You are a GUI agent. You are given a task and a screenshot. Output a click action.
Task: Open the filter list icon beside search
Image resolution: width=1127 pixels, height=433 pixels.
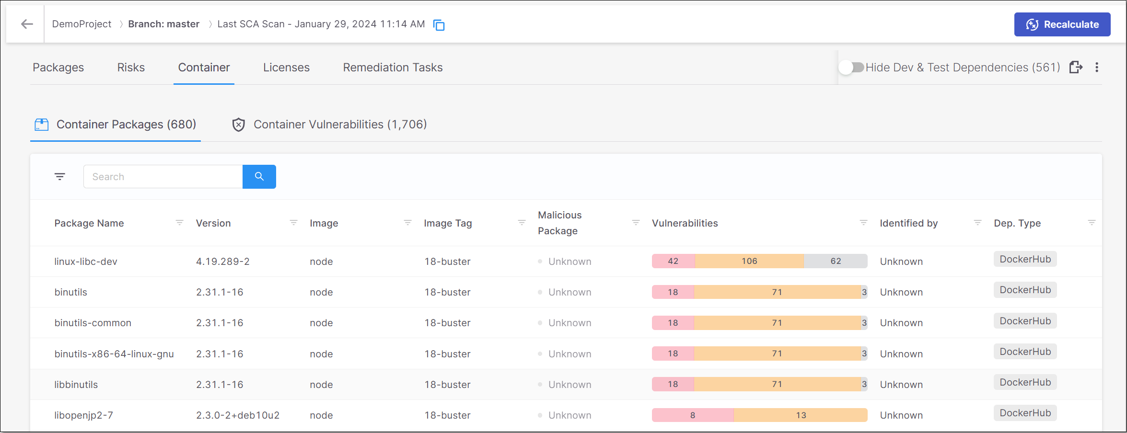click(x=60, y=177)
